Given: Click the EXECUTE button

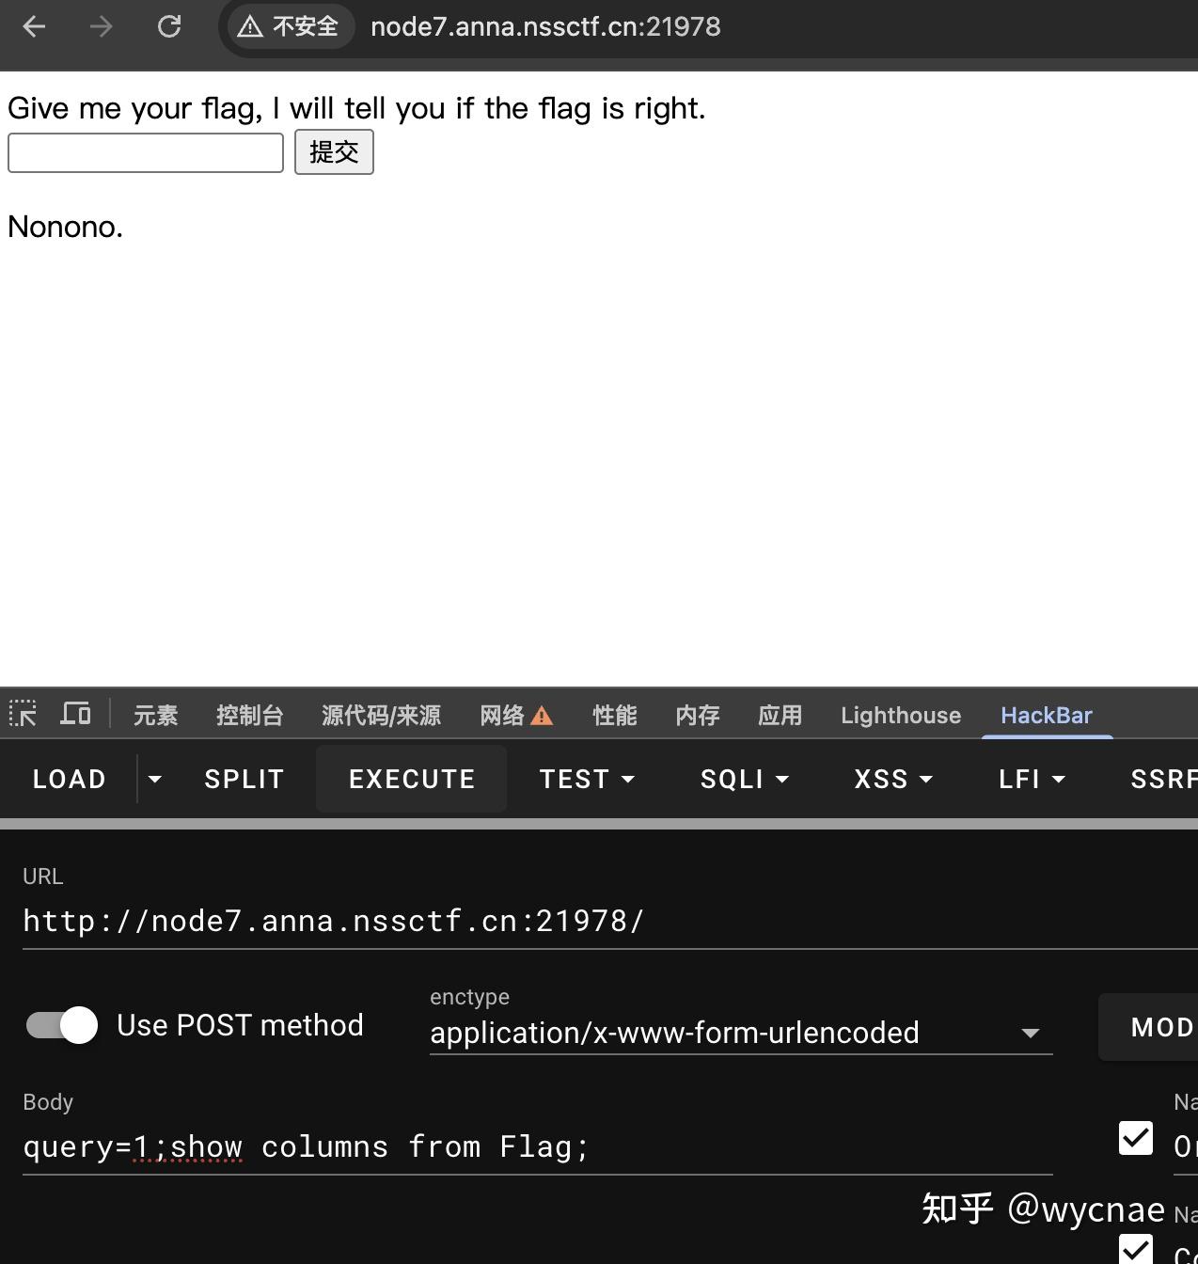Looking at the screenshot, I should pyautogui.click(x=411, y=779).
